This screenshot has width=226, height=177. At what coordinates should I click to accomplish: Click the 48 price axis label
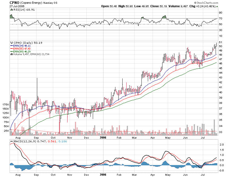tap(220, 55)
